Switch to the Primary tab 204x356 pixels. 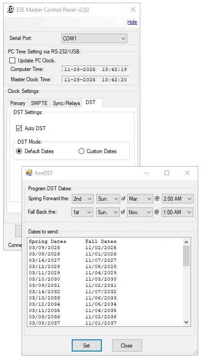17,103
